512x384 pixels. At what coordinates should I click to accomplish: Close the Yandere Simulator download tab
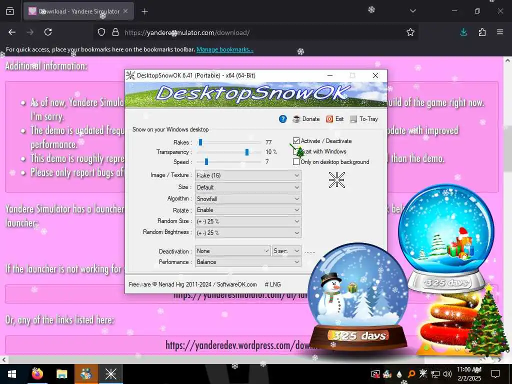[125, 11]
